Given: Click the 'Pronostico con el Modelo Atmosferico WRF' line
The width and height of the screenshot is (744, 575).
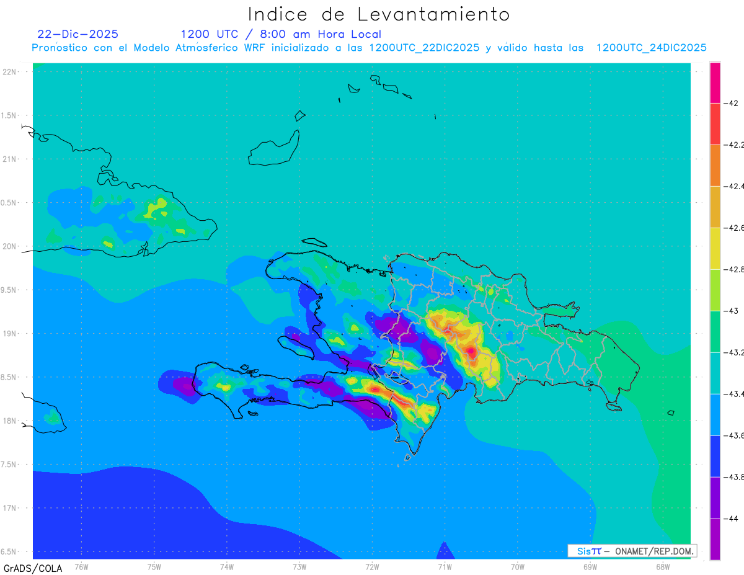Looking at the screenshot, I should click(x=369, y=47).
